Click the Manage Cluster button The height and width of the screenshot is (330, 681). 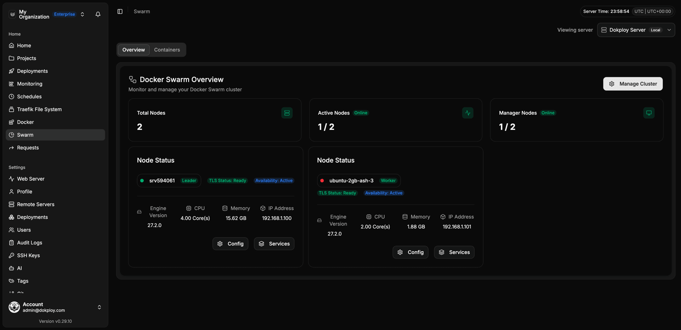(632, 84)
